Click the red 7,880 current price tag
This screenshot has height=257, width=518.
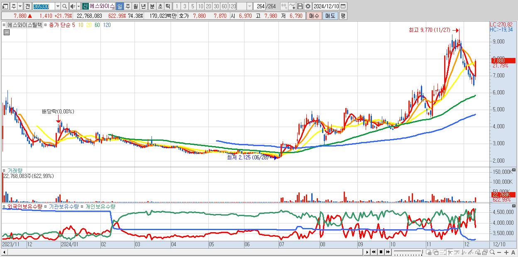(x=503, y=61)
